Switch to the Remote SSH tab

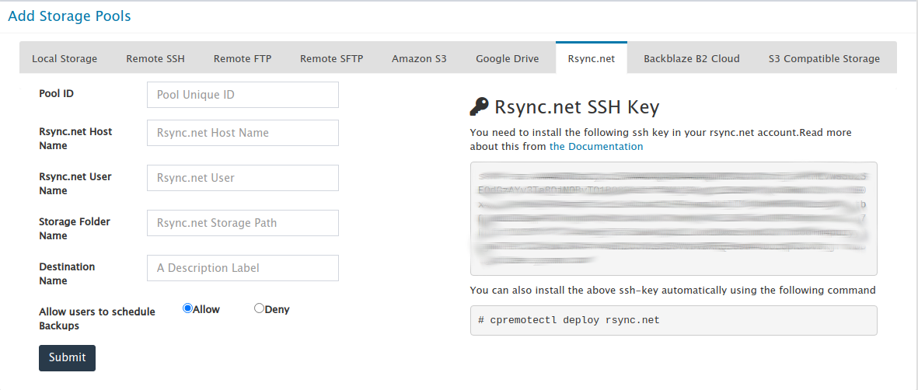155,58
